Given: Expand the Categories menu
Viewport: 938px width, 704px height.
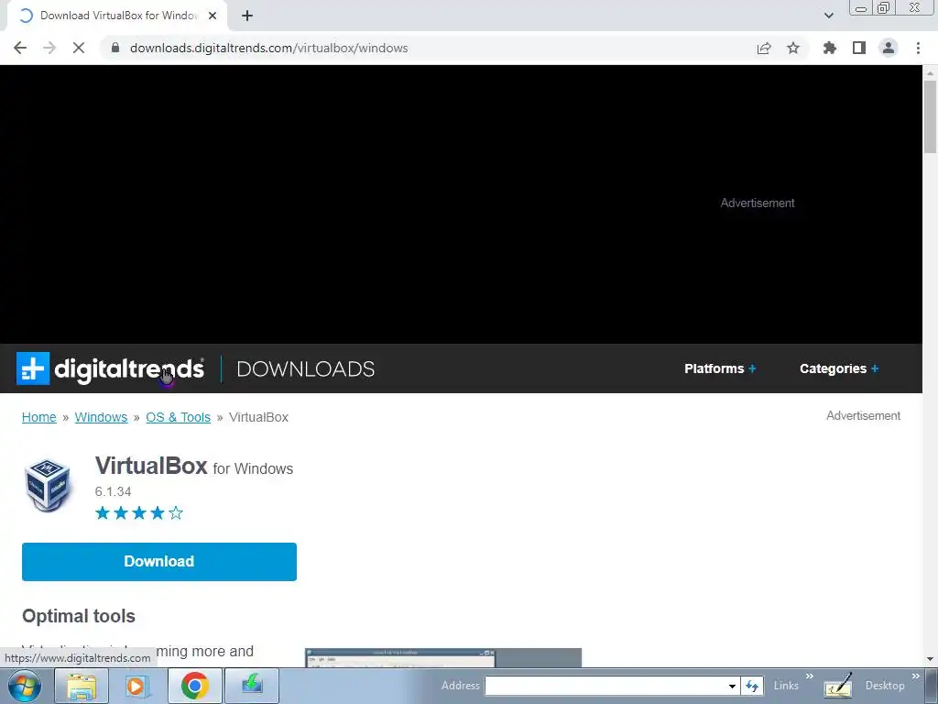Looking at the screenshot, I should coord(839,368).
